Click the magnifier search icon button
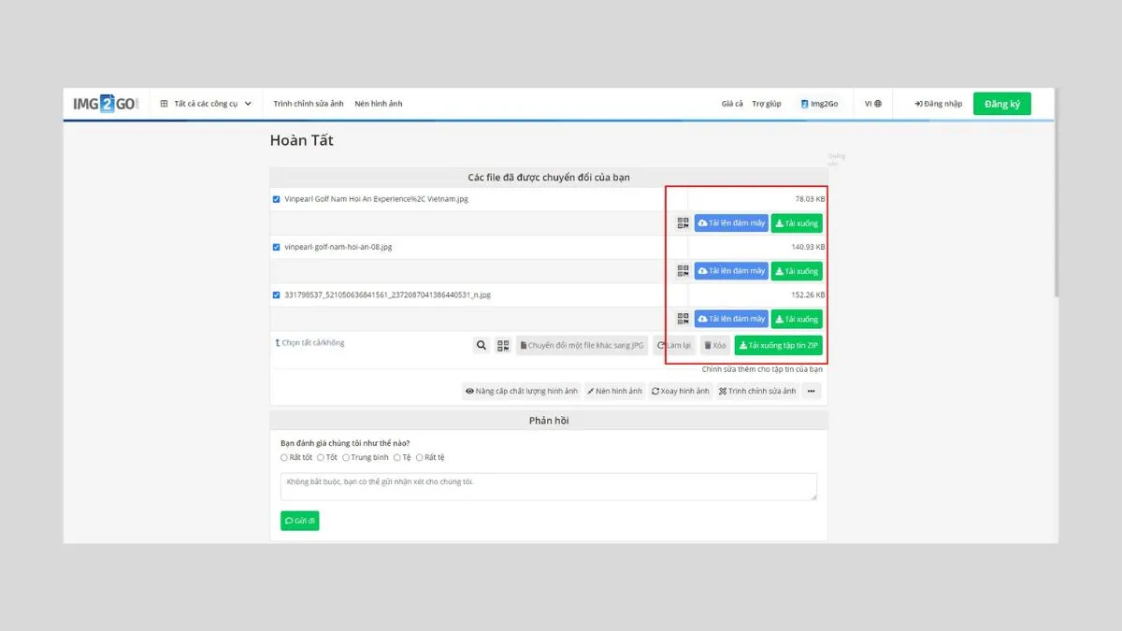1122x631 pixels. 481,345
